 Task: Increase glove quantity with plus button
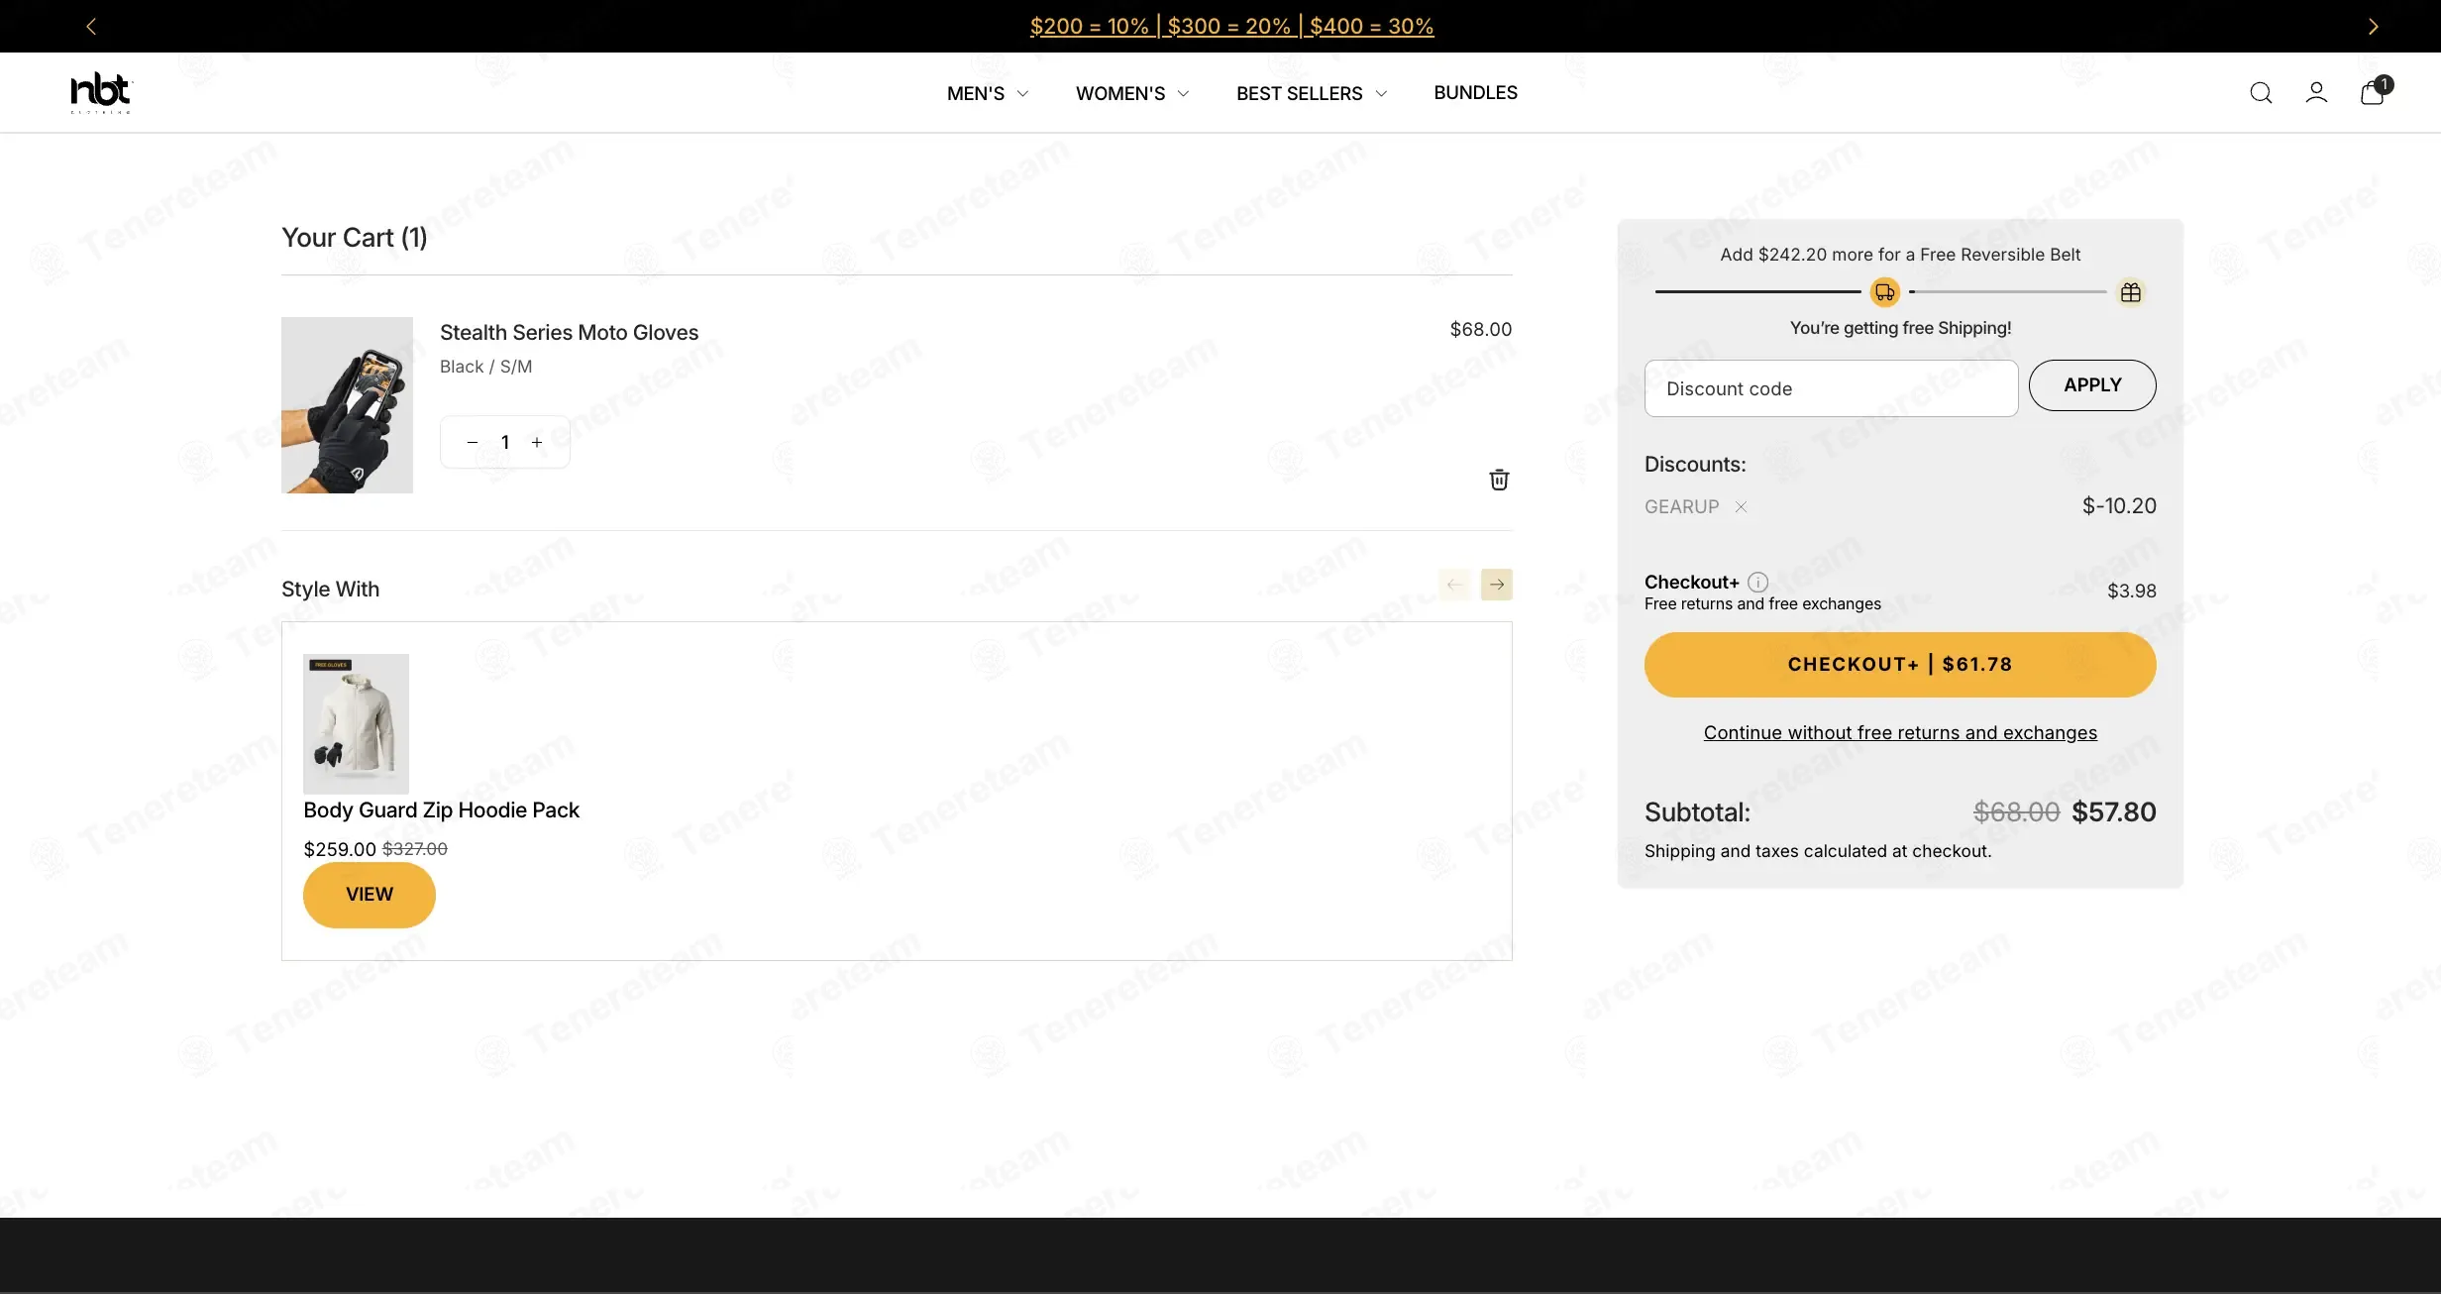pyautogui.click(x=537, y=442)
